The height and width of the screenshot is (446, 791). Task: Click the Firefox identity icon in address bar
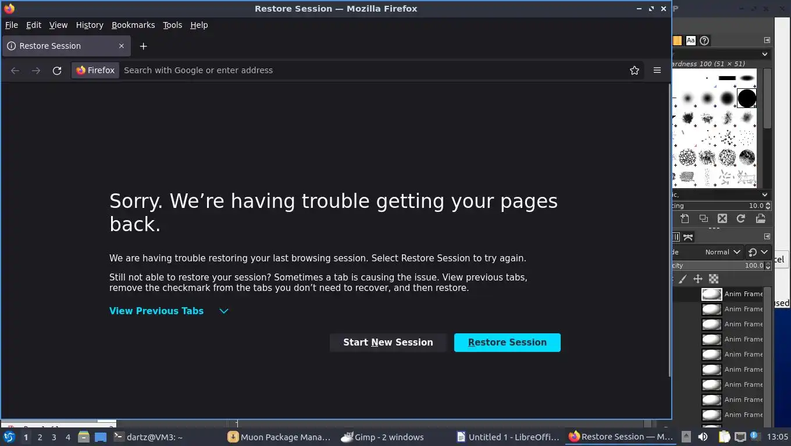[96, 70]
